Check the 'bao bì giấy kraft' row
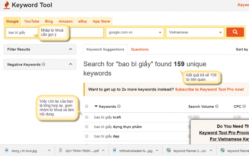 [x=87, y=117]
